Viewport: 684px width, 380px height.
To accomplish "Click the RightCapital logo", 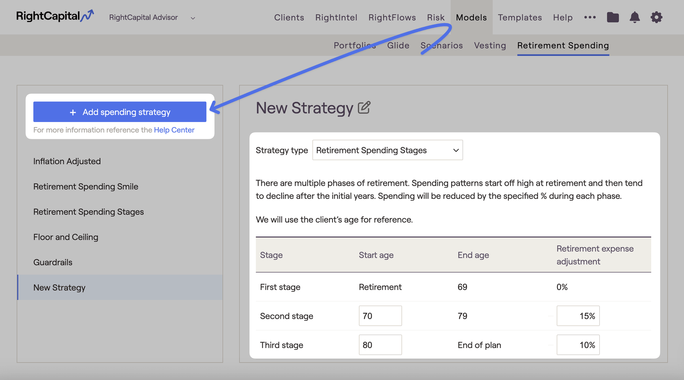I will tap(55, 16).
